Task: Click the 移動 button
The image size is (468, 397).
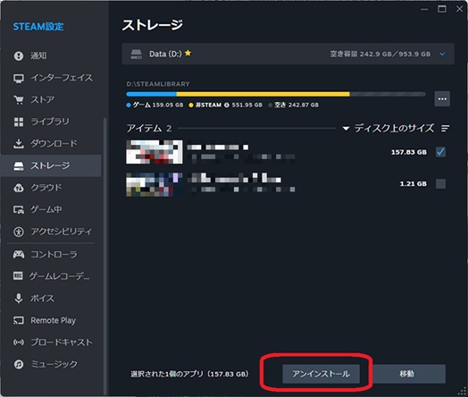Action: pyautogui.click(x=407, y=374)
